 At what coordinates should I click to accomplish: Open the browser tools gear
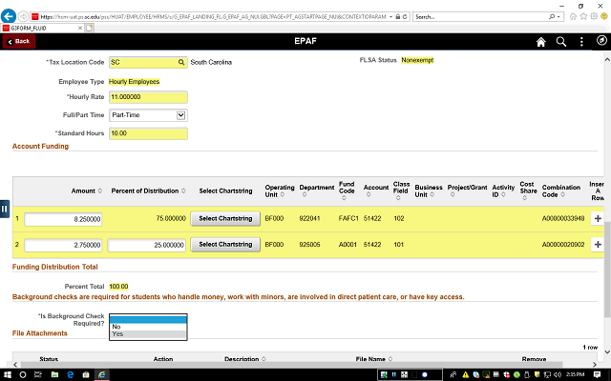pyautogui.click(x=594, y=16)
